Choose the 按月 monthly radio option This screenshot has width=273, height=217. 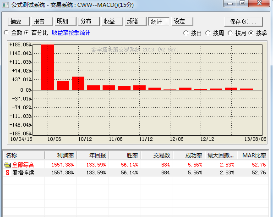230,33
